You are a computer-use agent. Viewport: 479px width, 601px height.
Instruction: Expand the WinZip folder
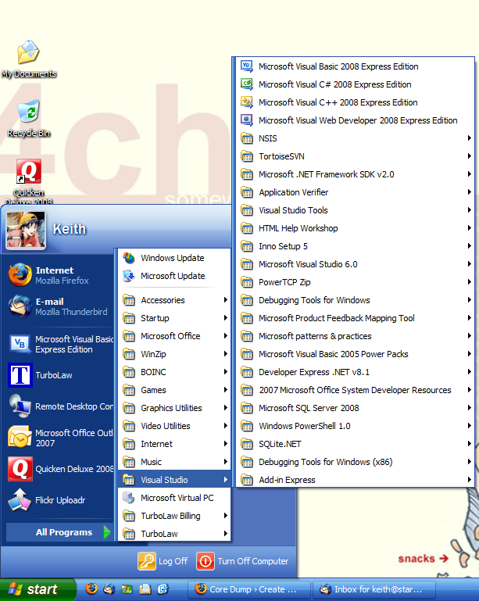pyautogui.click(x=174, y=354)
